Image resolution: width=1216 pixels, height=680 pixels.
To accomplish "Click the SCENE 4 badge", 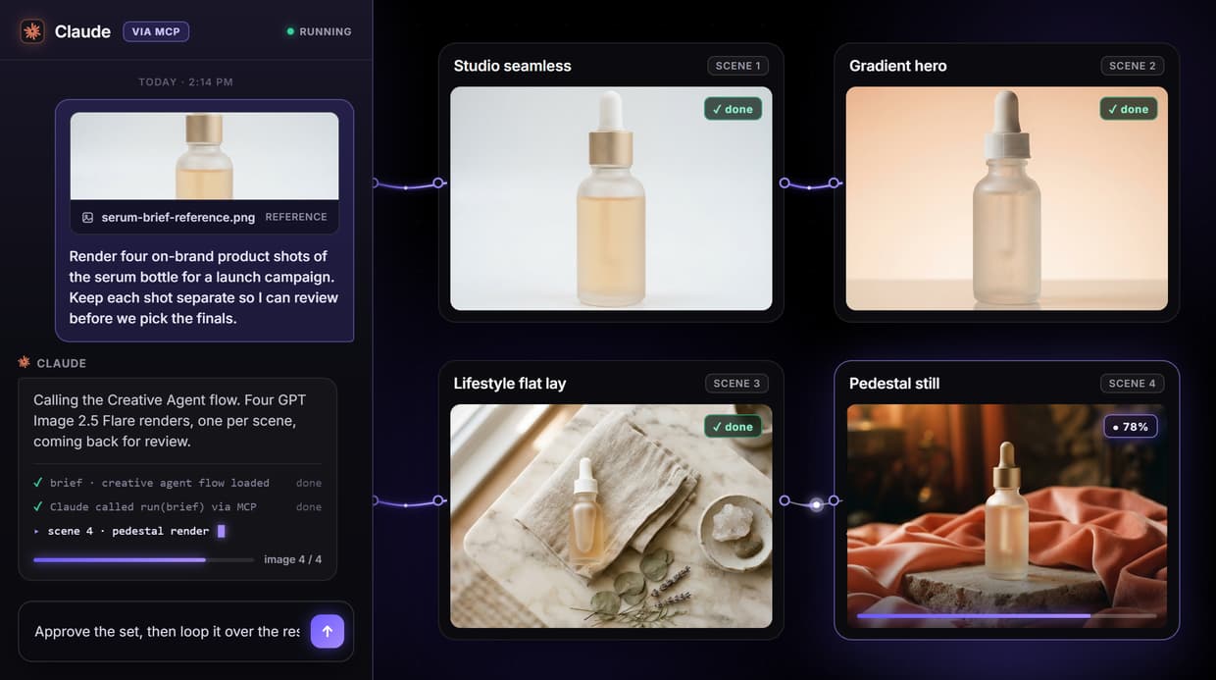I will point(1133,384).
